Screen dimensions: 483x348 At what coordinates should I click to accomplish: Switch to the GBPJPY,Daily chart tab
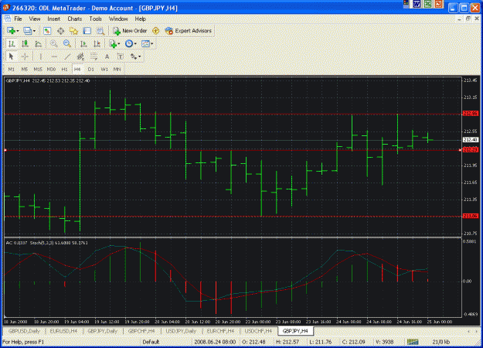pos(102,331)
